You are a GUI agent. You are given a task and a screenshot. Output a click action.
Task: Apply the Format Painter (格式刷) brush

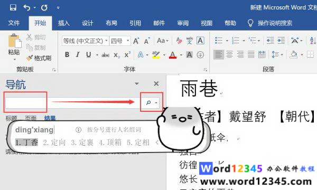point(39,58)
